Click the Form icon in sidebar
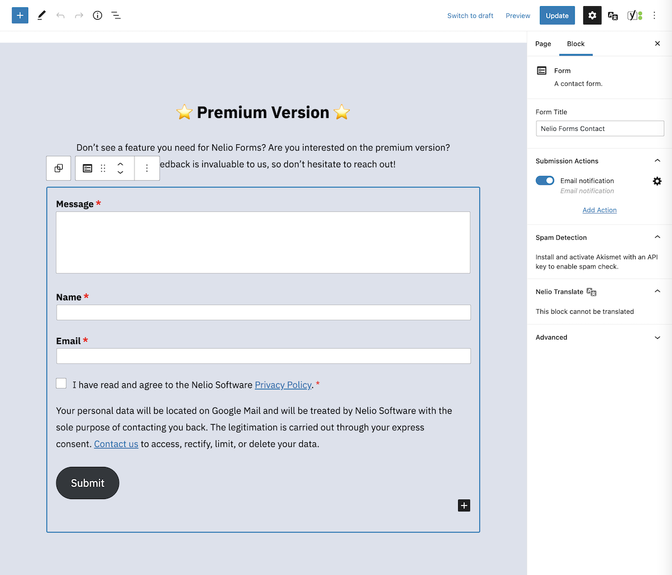Viewport: 672px width, 575px height. pos(542,70)
